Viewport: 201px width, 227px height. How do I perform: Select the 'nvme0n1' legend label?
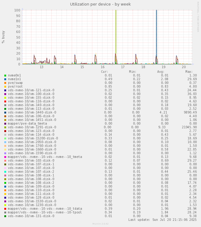tap(14, 76)
